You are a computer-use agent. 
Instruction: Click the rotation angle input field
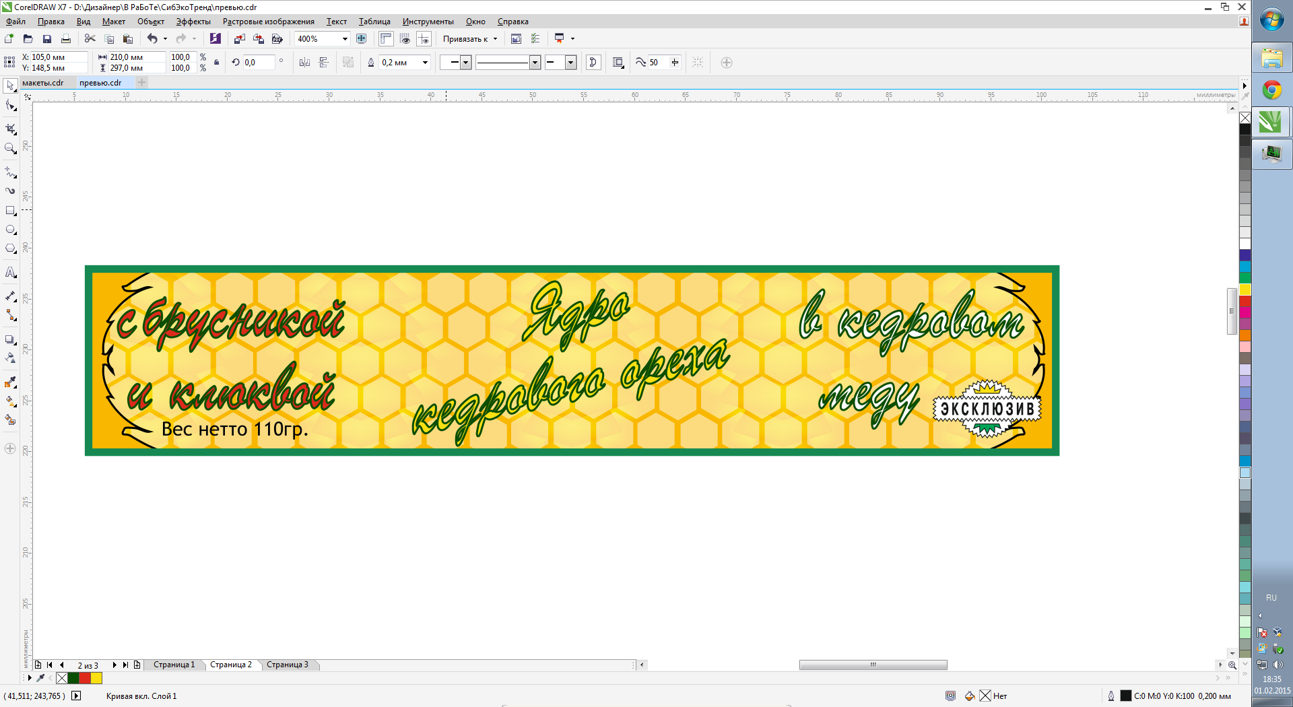coord(258,63)
